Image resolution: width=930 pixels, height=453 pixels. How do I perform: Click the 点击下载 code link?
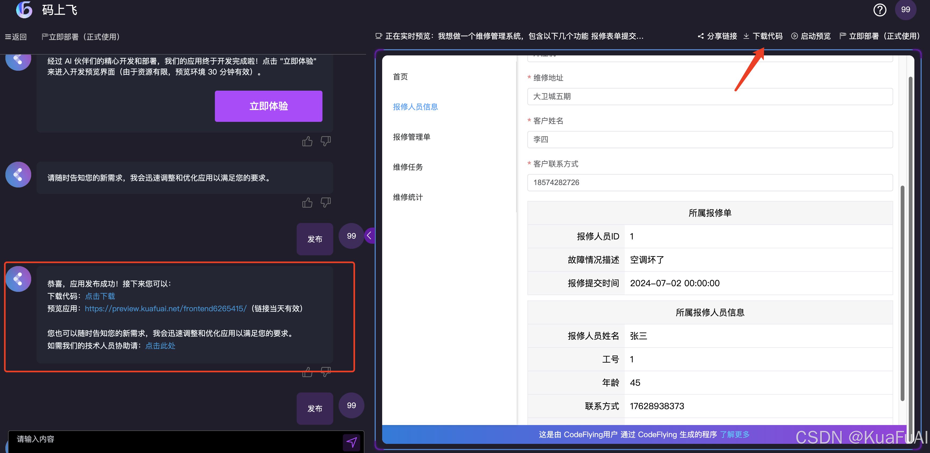point(100,296)
